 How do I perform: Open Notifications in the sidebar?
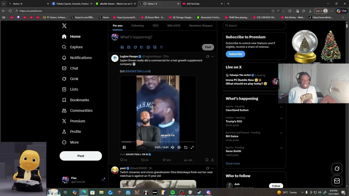[x=77, y=58]
